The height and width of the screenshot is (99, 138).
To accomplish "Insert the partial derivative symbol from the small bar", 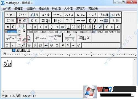I will point(52,27).
